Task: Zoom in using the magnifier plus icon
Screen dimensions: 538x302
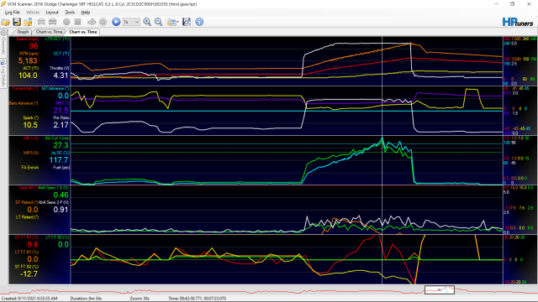Action: pos(147,22)
